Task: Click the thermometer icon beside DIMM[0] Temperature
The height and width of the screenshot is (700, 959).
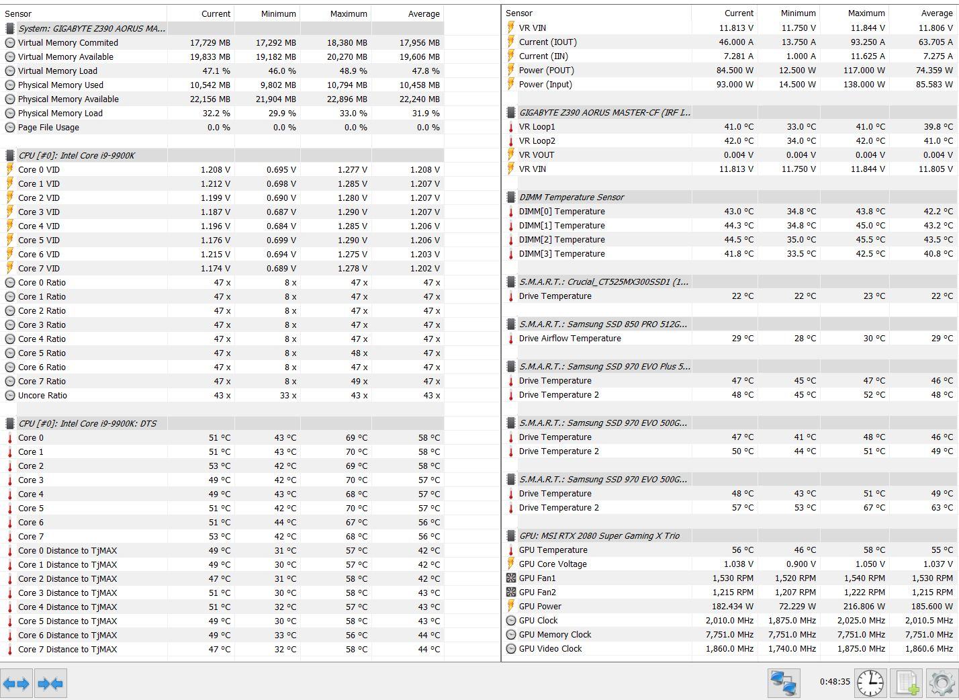Action: [x=511, y=212]
